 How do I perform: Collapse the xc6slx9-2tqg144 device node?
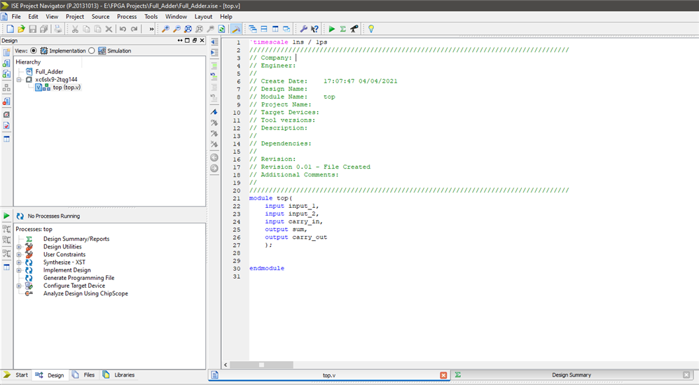click(19, 80)
